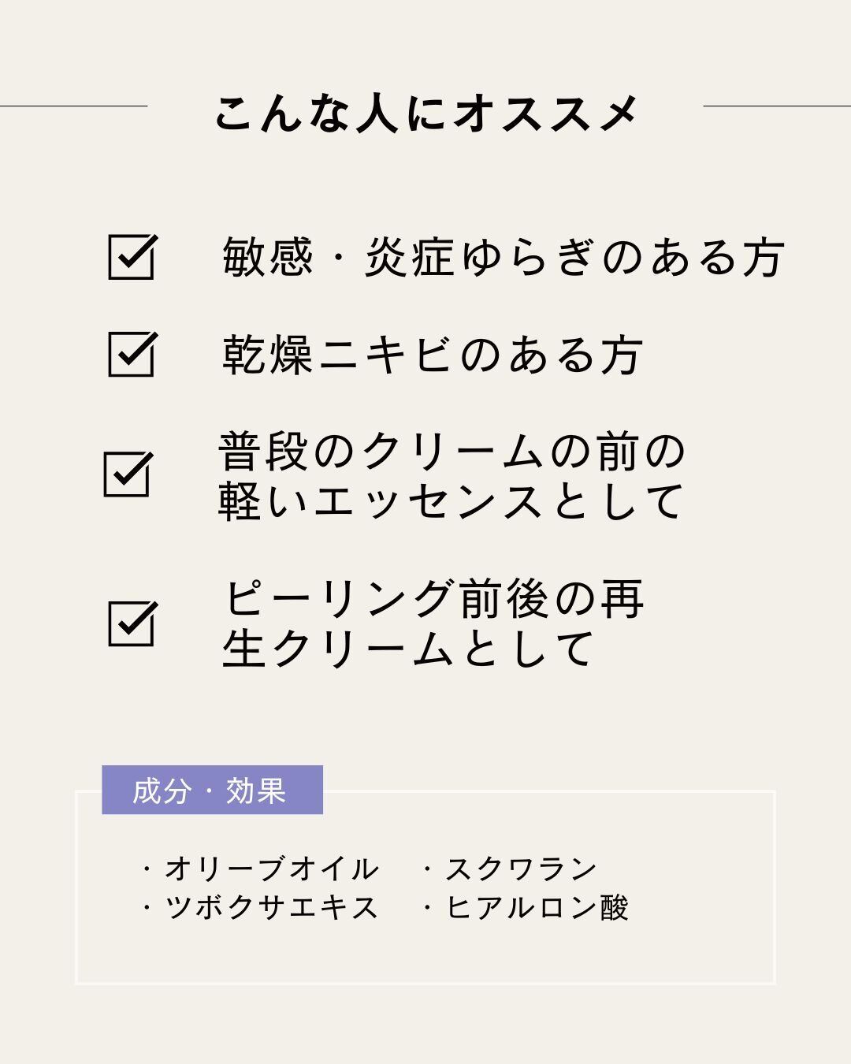Click the こんな人にオススメ heading

pyautogui.click(x=425, y=113)
